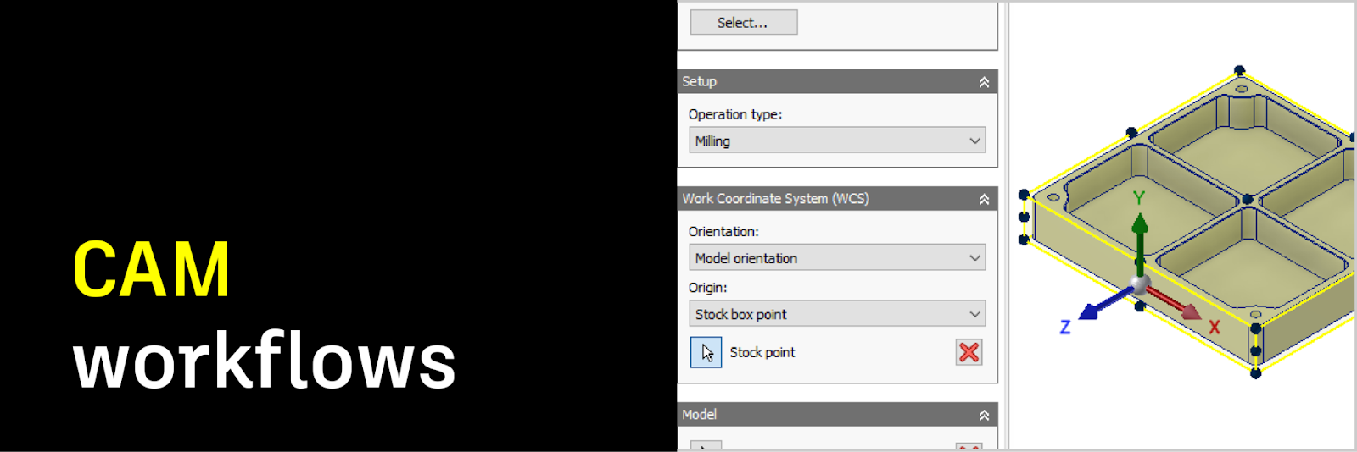Collapse the Setup section with its chevron
The image size is (1357, 452).
[984, 82]
